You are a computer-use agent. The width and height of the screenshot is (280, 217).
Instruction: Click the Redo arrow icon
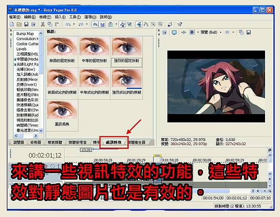81,24
